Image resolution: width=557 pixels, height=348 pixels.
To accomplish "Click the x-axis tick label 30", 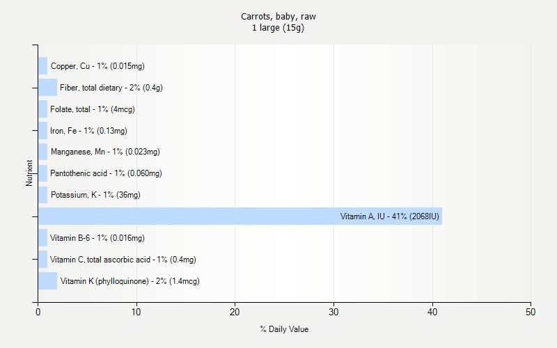I will pyautogui.click(x=334, y=312).
